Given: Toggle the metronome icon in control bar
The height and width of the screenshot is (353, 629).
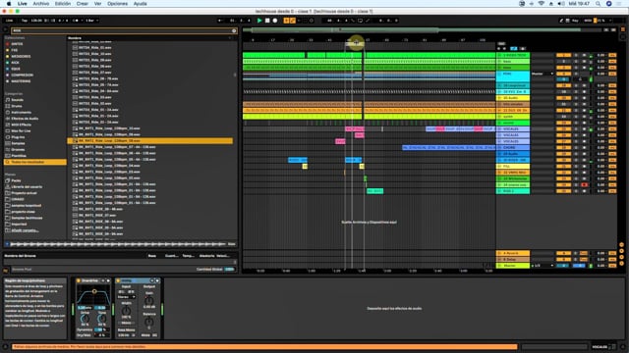Looking at the screenshot, I should (76, 21).
